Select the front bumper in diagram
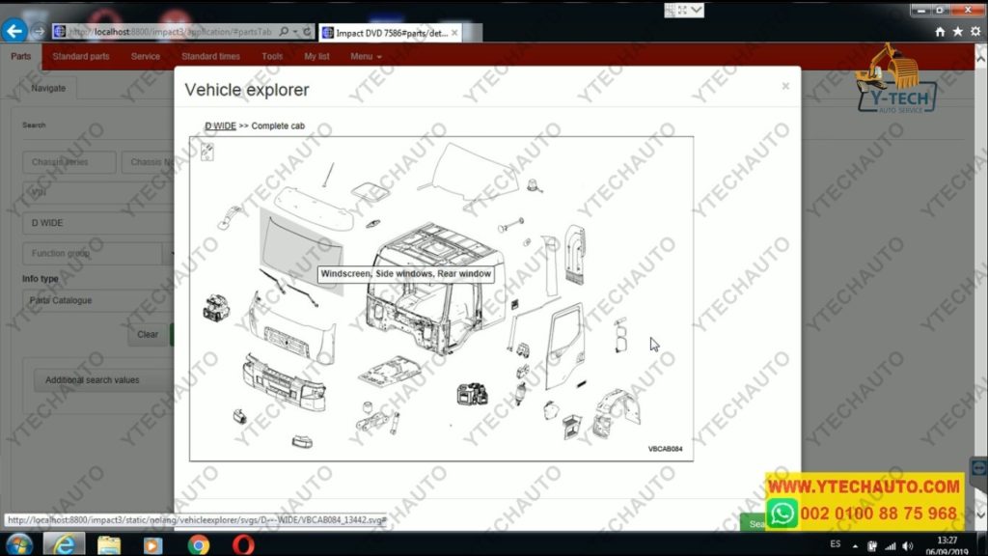The image size is (988, 556). (285, 383)
